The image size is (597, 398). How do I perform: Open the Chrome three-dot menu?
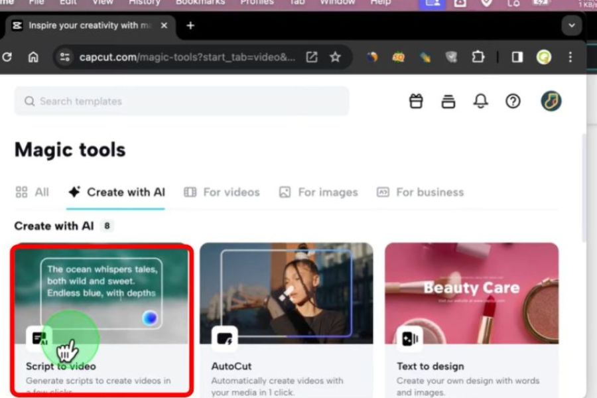click(x=570, y=57)
